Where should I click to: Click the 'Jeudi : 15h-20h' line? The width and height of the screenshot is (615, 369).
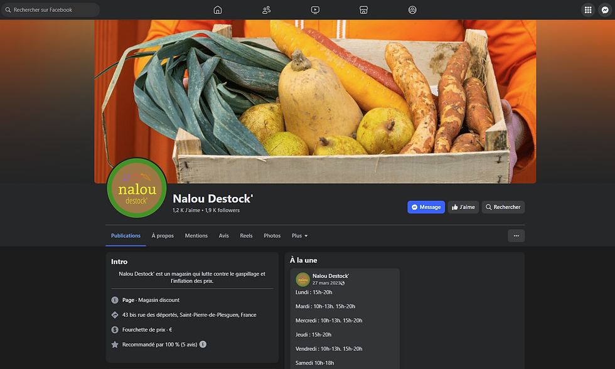click(313, 334)
